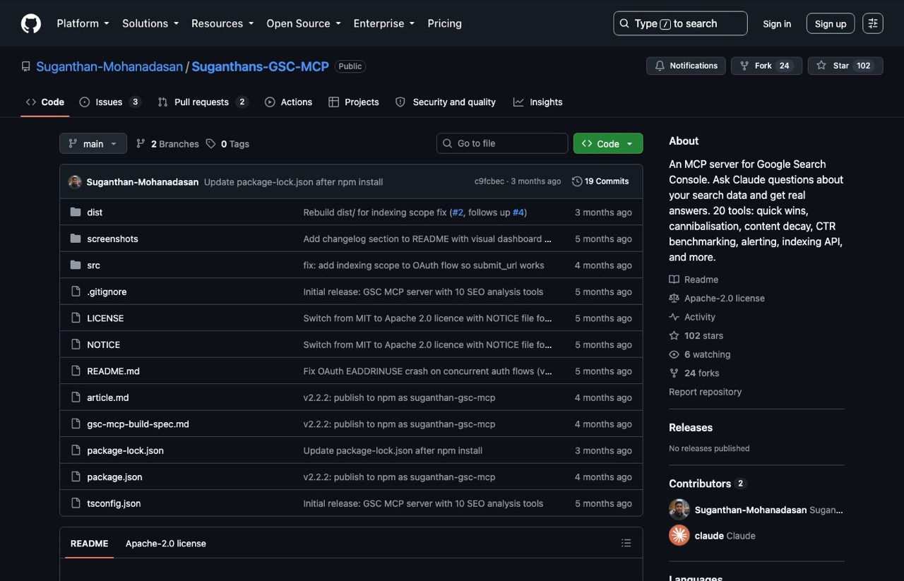Click the GitHub logo home icon

click(x=31, y=23)
